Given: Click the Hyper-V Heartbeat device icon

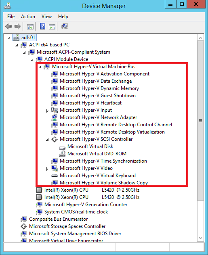Looking at the screenshot, I should tap(55, 103).
